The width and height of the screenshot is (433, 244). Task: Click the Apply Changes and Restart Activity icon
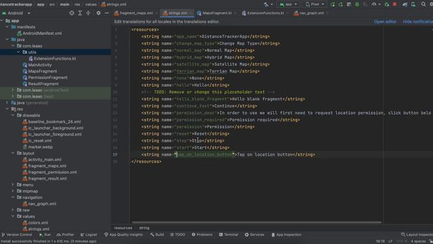pyautogui.click(x=340, y=5)
